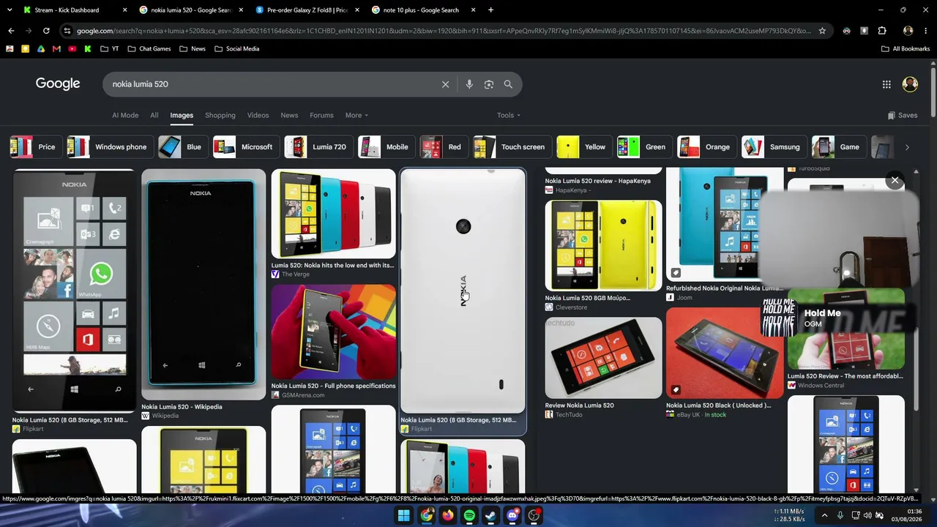Viewport: 937px width, 527px height.
Task: Open the Google account profile picture
Action: 910,84
